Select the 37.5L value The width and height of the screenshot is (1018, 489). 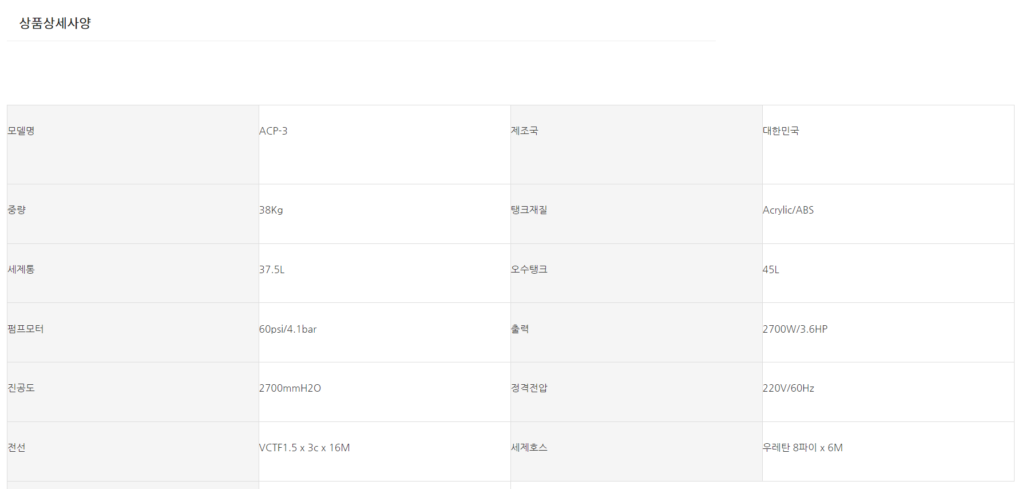coord(272,269)
